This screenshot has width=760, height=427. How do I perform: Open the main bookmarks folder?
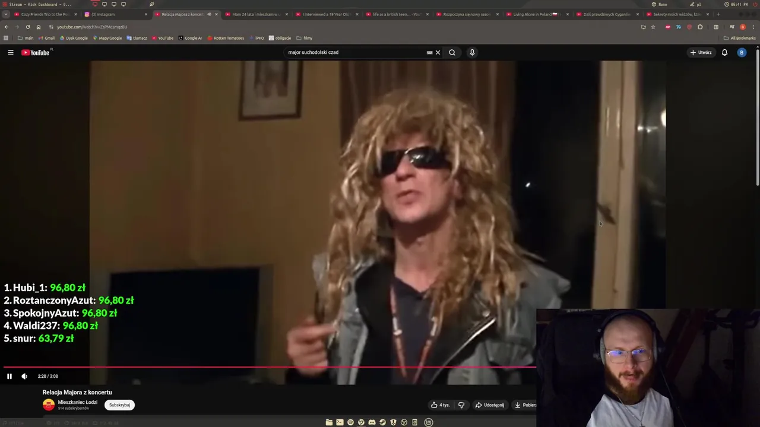click(26, 38)
